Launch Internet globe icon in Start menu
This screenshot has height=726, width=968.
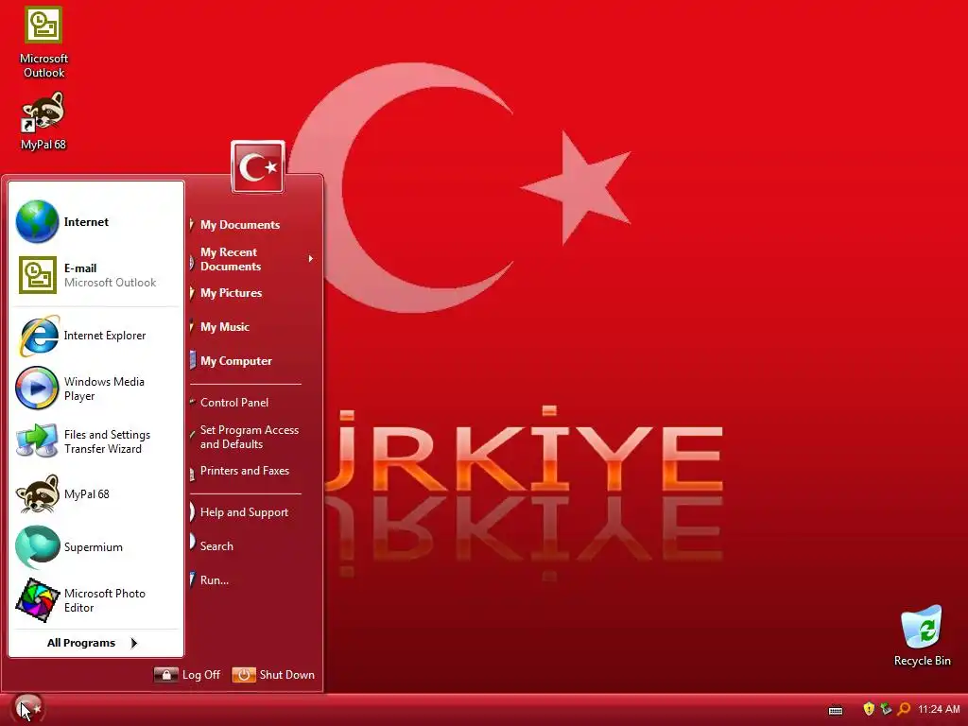[x=37, y=221]
